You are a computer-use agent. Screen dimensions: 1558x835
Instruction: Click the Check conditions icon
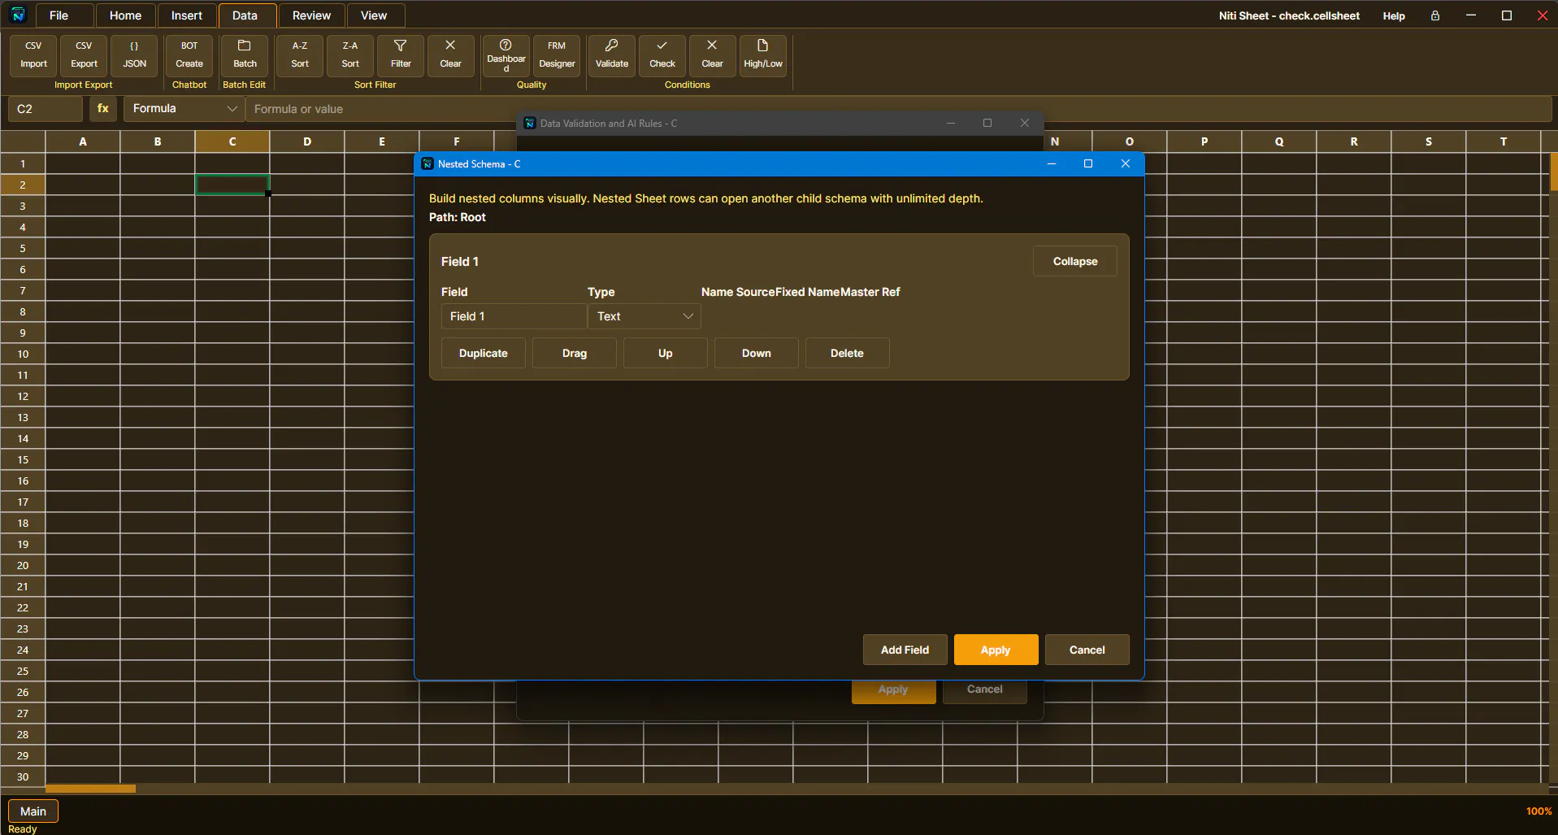pyautogui.click(x=662, y=55)
